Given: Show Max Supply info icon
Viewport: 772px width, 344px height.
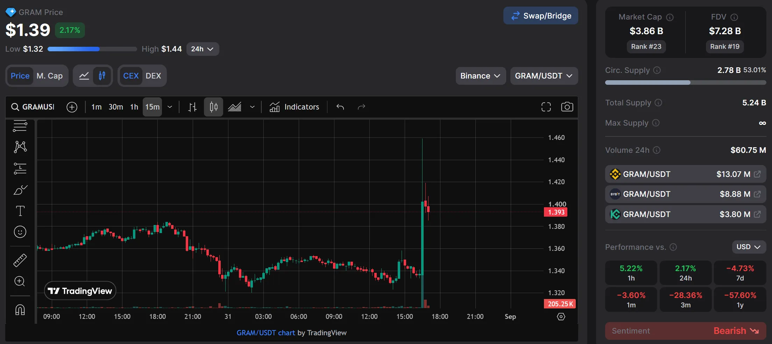Looking at the screenshot, I should point(656,123).
